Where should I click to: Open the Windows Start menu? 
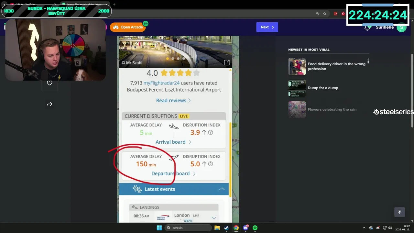click(159, 228)
